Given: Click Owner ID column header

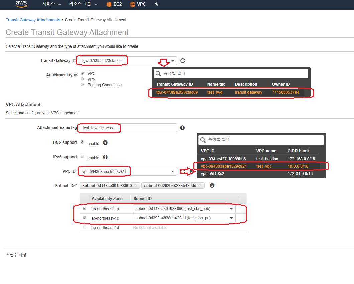Looking at the screenshot, I should (281, 84).
